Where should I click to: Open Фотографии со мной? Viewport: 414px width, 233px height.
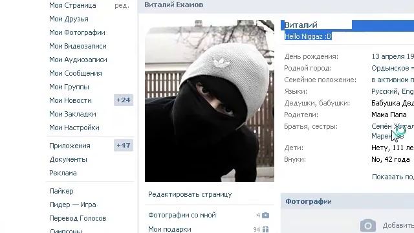(x=182, y=215)
